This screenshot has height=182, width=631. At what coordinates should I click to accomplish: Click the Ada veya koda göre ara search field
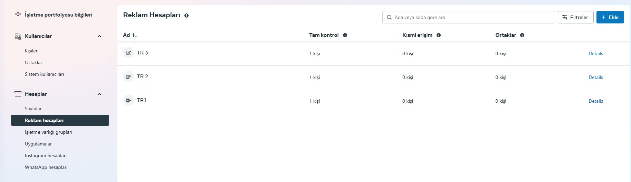468,17
